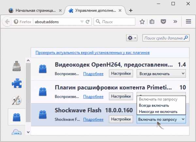
Task: Click Настройки button for Primetime plugin
Action: click(121, 96)
